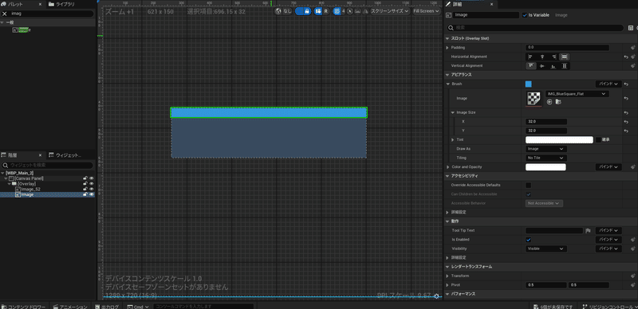Toggle lock on Overlay row
The image size is (638, 309).
[x=85, y=184]
